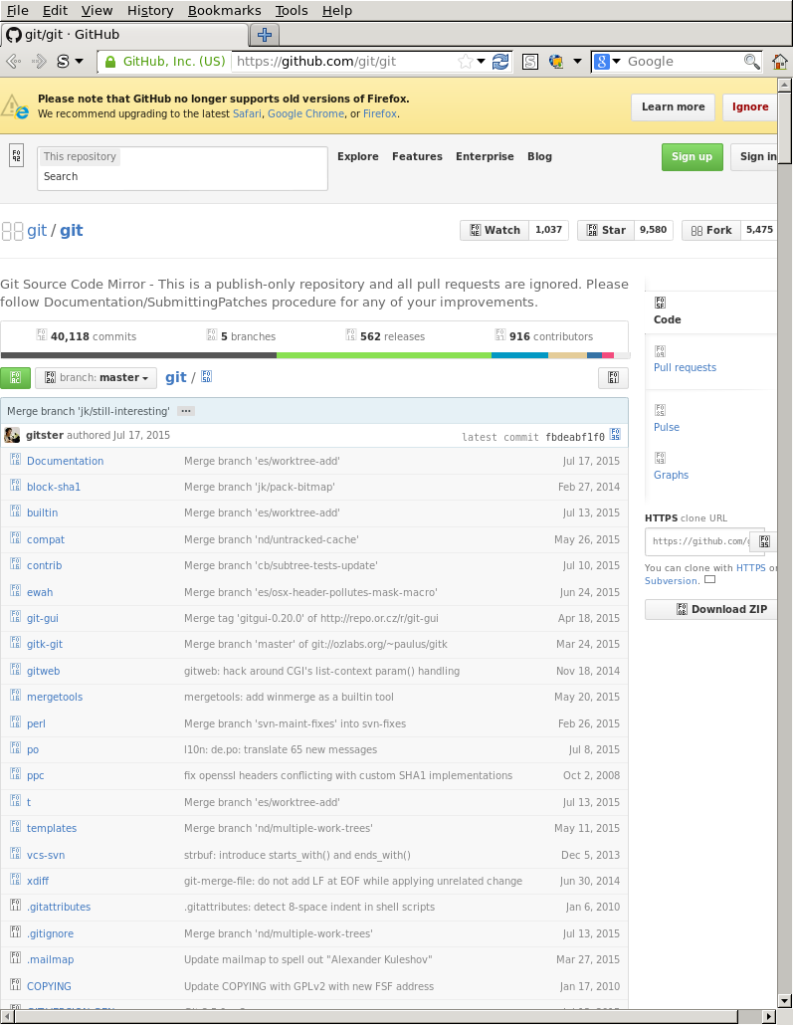This screenshot has height=1025, width=793.
Task: Open the file list view icon button
Action: pos(613,378)
